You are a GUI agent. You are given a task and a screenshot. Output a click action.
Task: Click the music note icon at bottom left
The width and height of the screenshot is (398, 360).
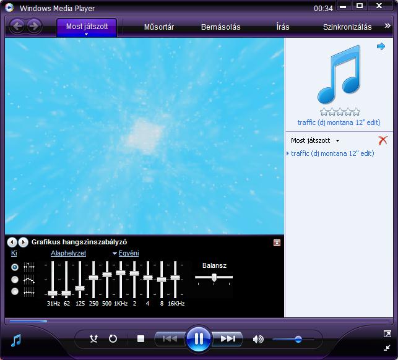click(15, 340)
